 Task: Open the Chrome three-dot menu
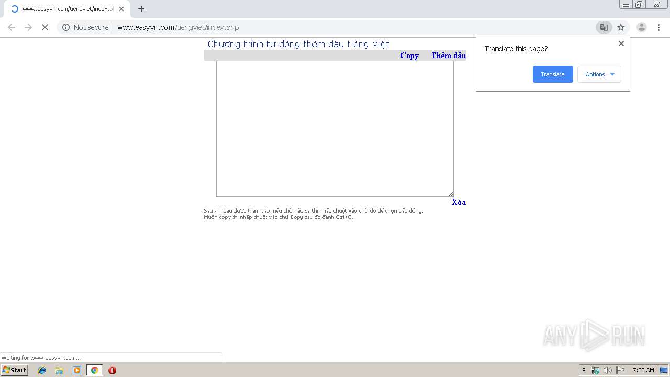(658, 27)
